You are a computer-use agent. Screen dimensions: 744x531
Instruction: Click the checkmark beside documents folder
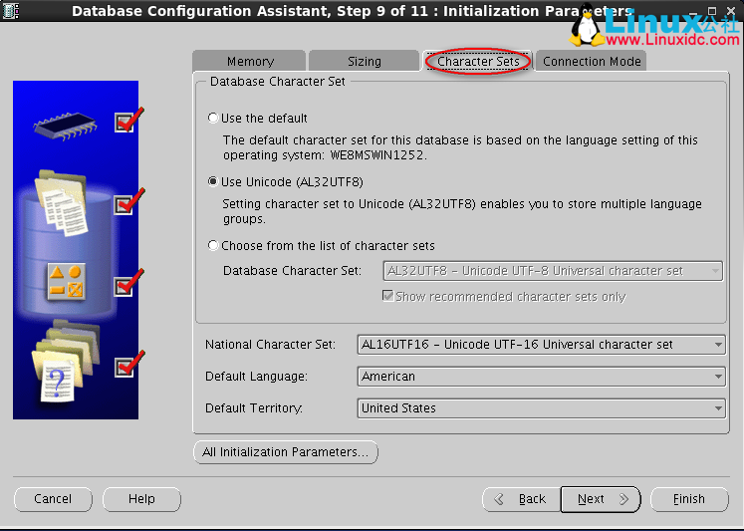click(x=128, y=202)
